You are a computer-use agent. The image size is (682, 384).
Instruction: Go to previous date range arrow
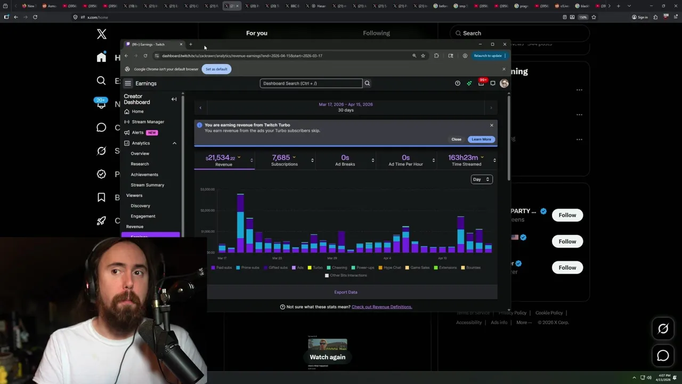[200, 108]
